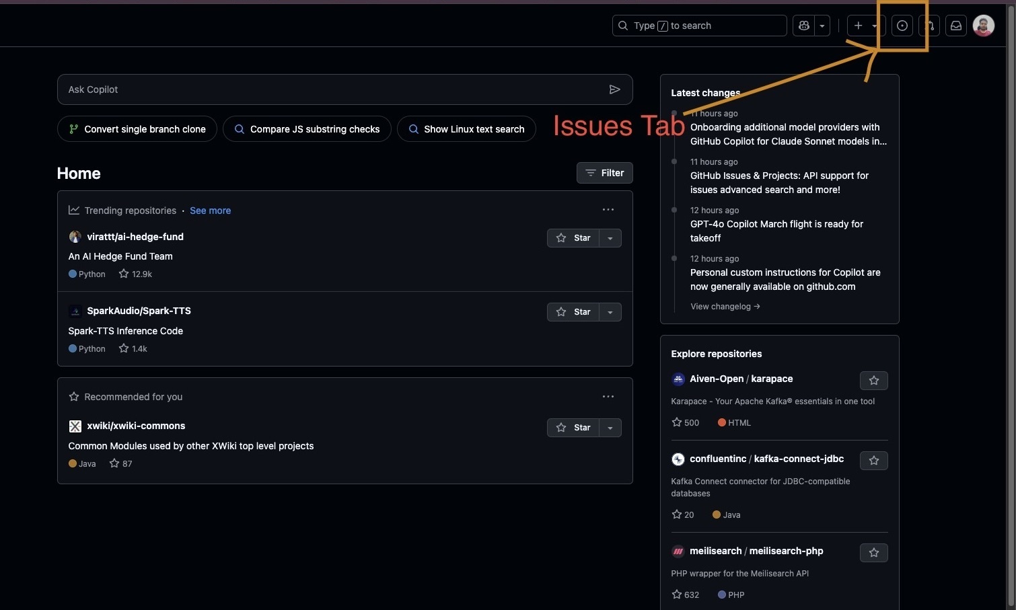The width and height of the screenshot is (1016, 610).
Task: Open meilisearch-php repository link
Action: (x=786, y=551)
